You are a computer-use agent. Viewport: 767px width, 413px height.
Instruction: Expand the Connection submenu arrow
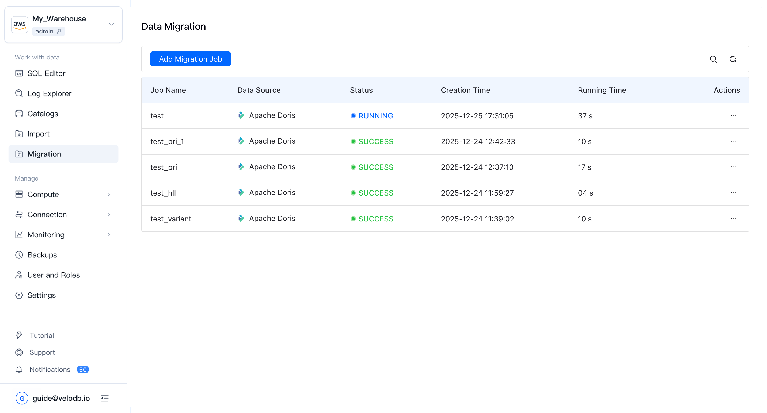click(x=109, y=215)
